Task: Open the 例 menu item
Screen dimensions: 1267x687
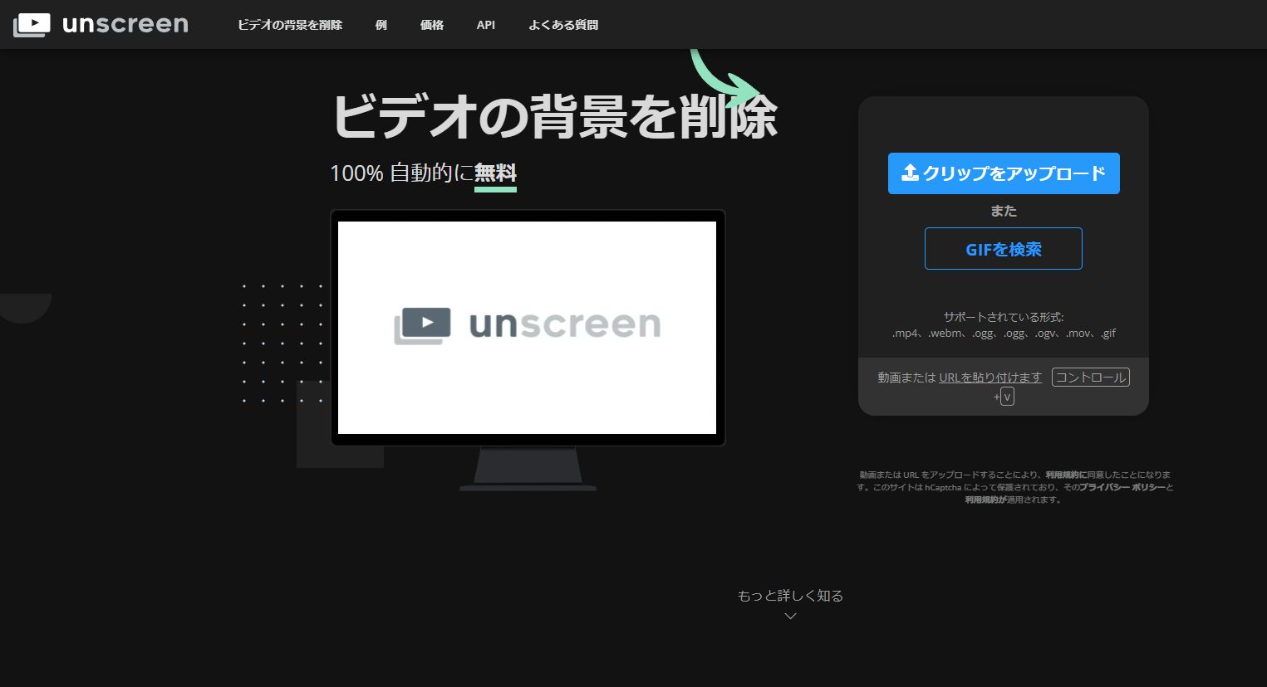Action: pos(381,25)
